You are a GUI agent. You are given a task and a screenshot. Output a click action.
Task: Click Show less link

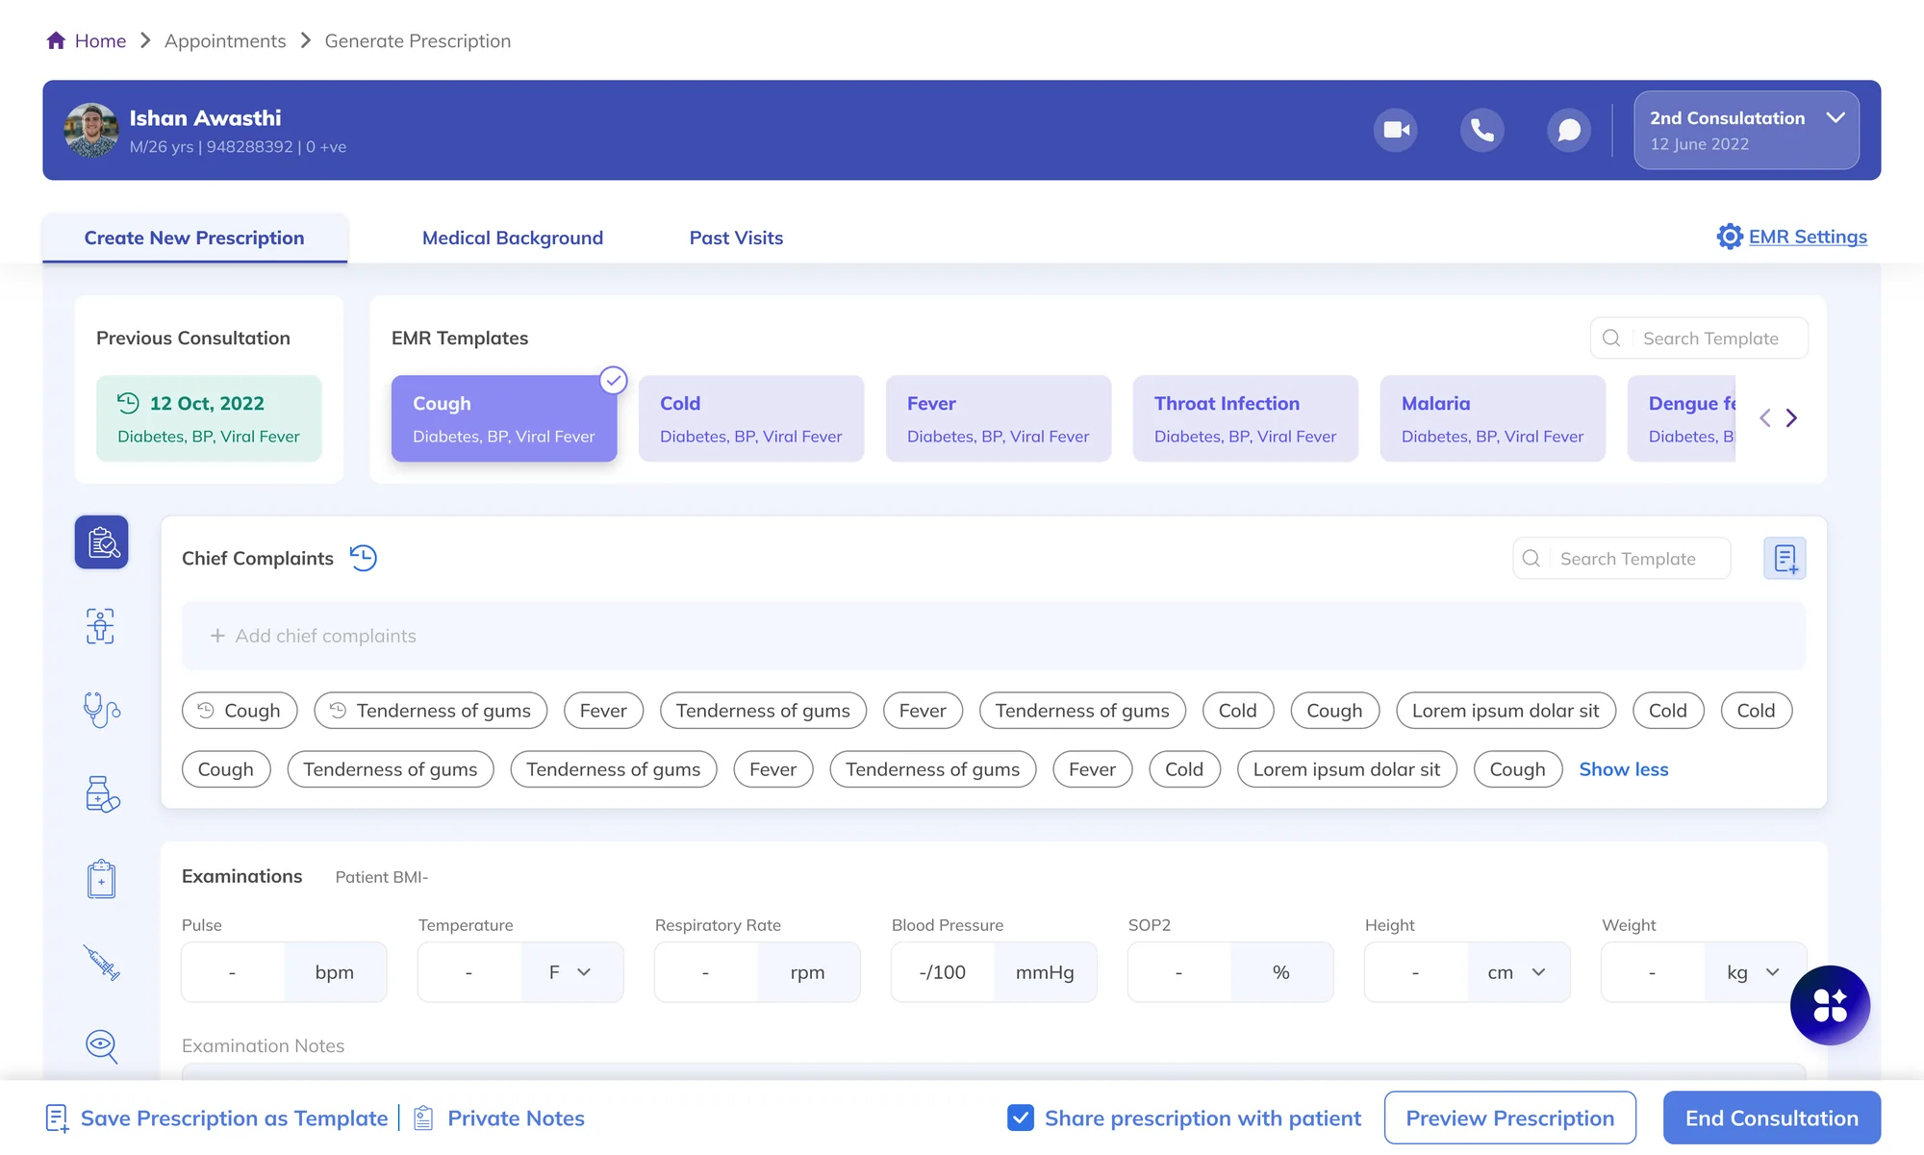point(1624,769)
